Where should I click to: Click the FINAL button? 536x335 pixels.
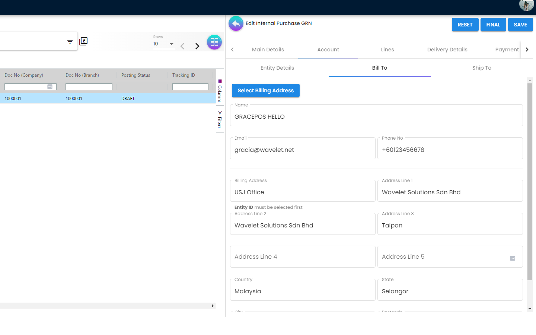click(x=493, y=25)
